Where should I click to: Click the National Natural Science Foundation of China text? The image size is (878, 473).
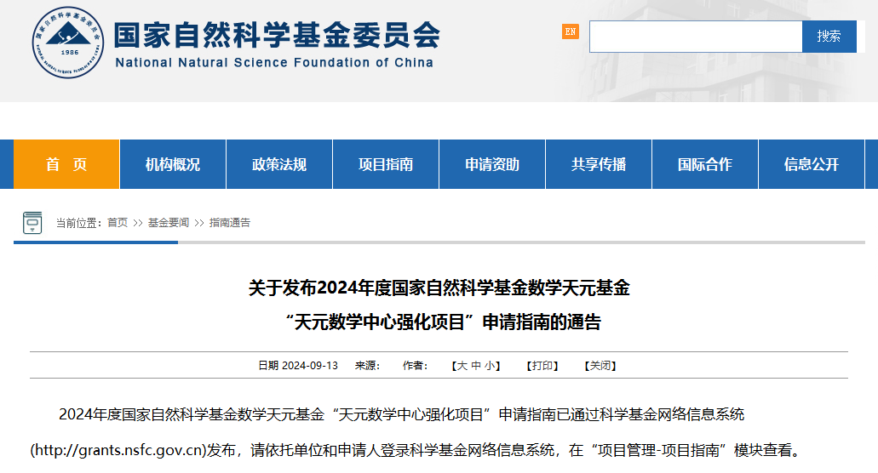point(274,63)
